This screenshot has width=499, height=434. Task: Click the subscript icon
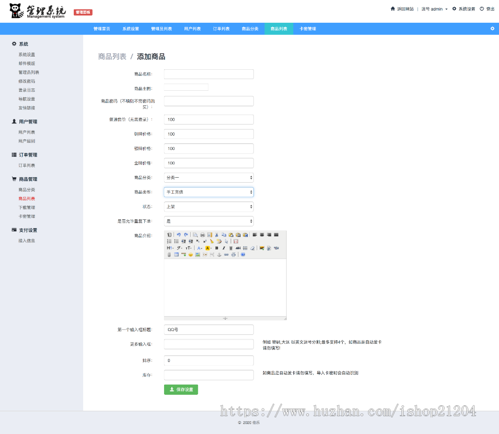coord(197,241)
